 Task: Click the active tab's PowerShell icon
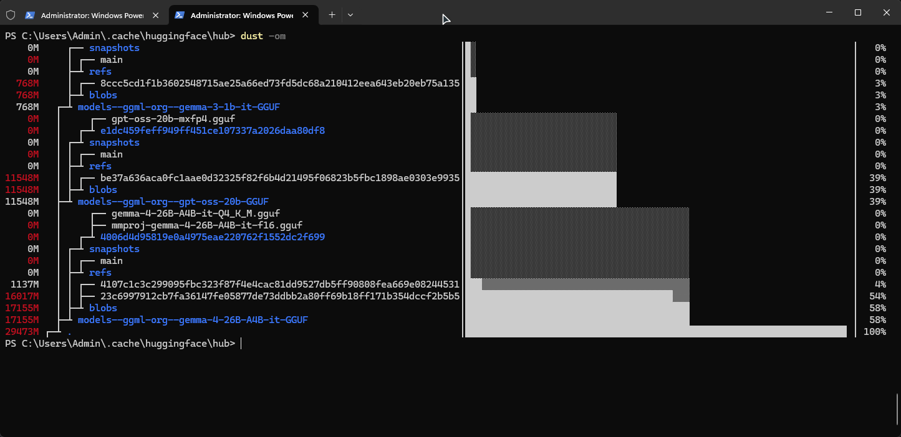click(x=179, y=15)
